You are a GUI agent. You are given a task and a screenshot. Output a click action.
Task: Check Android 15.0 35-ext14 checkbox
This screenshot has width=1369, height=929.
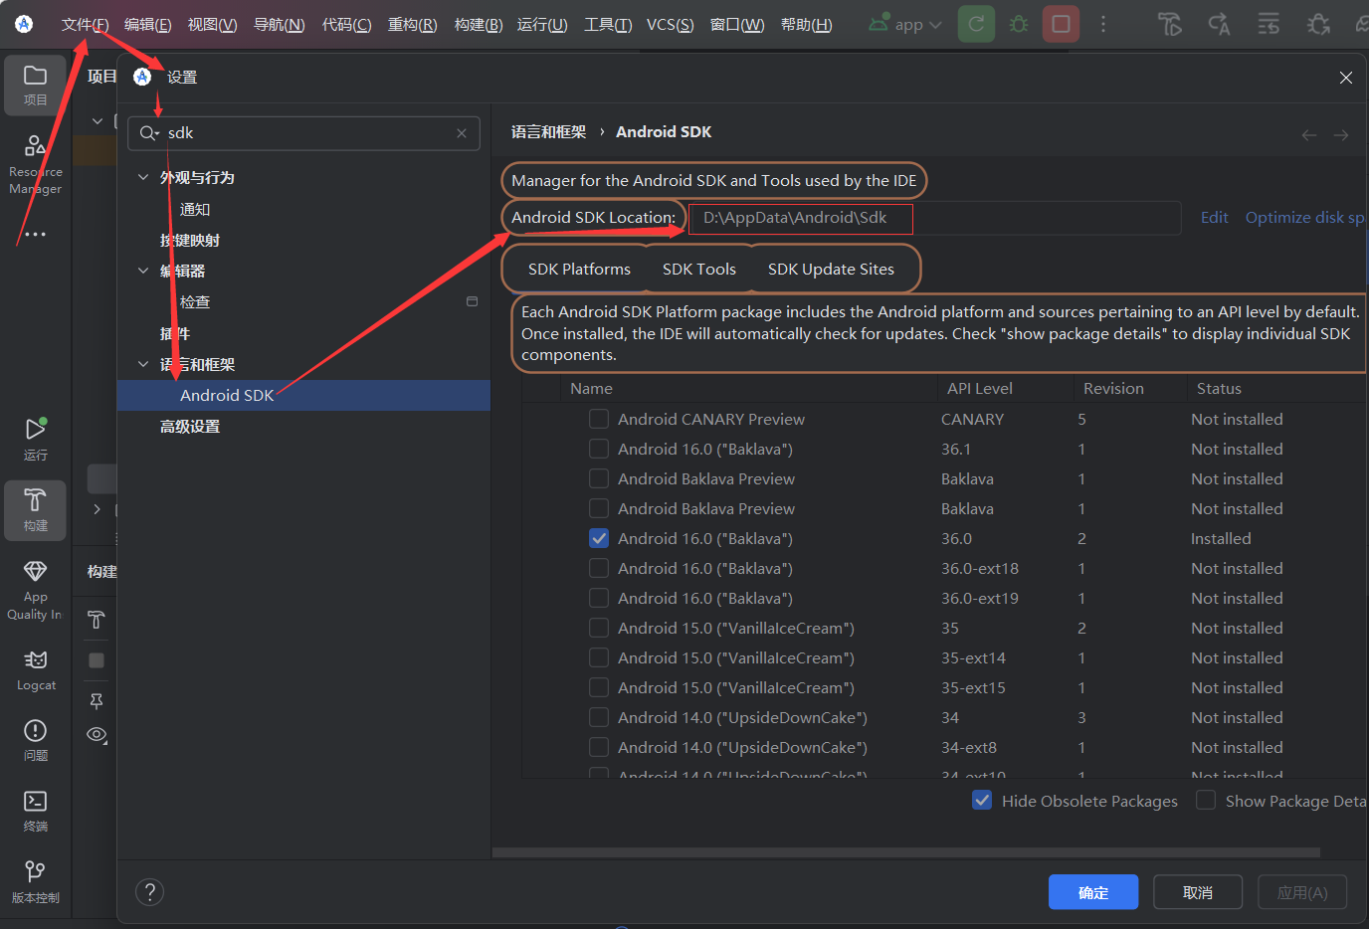click(x=599, y=657)
